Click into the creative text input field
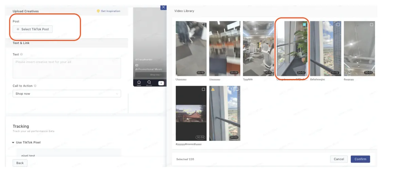The height and width of the screenshot is (189, 397). click(x=67, y=68)
